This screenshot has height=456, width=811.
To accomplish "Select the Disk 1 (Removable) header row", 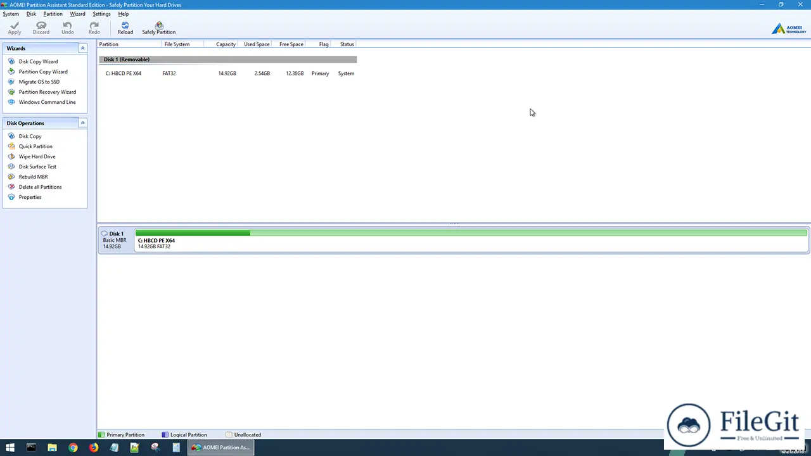I will pos(228,60).
